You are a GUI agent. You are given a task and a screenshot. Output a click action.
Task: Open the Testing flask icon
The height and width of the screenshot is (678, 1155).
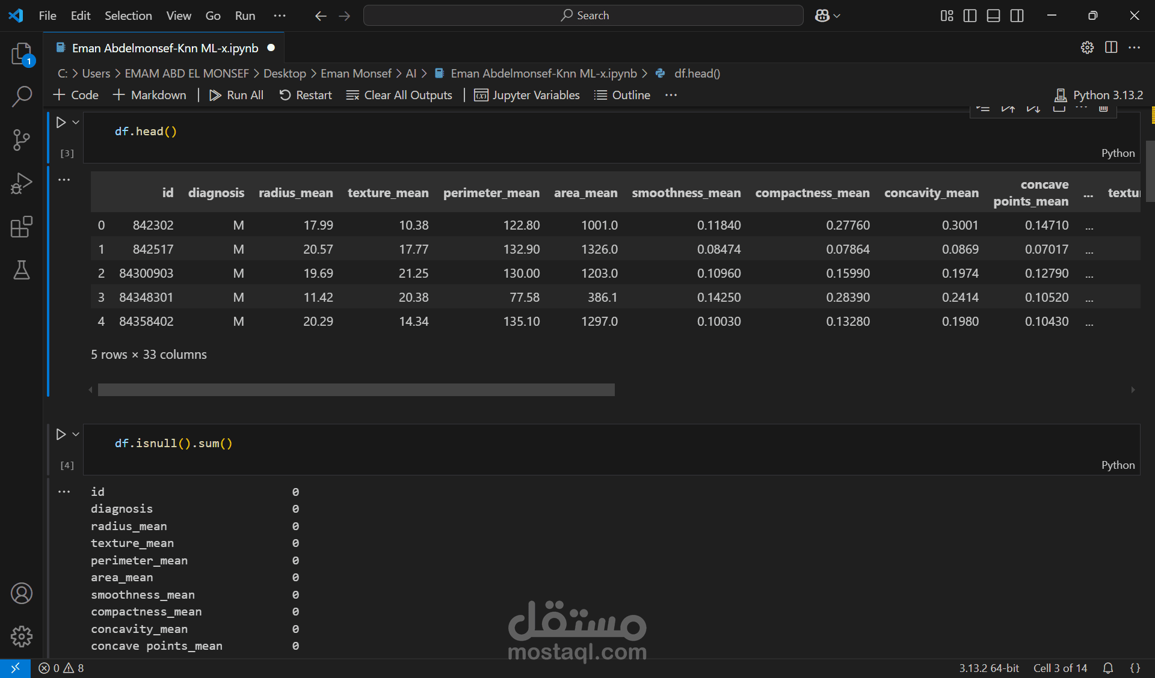tap(22, 270)
